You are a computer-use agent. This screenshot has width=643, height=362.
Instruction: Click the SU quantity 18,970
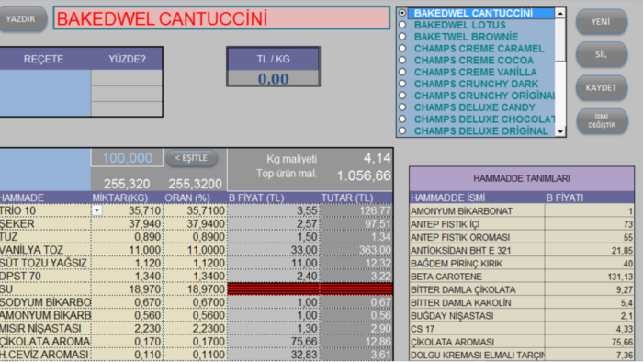tap(127, 289)
